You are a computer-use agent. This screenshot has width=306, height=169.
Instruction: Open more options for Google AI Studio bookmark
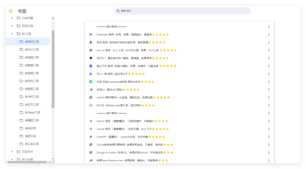pyautogui.click(x=269, y=152)
